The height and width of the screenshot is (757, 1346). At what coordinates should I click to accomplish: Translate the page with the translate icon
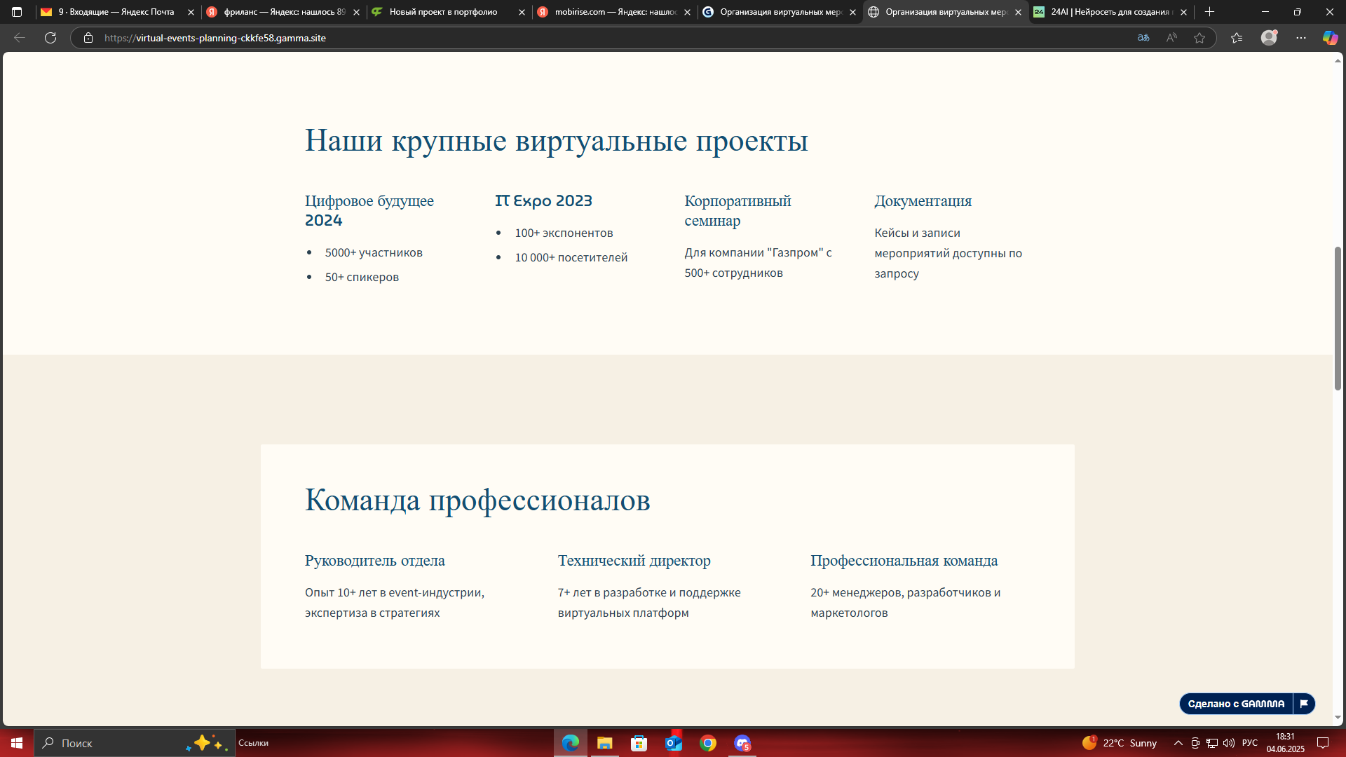[x=1143, y=38]
